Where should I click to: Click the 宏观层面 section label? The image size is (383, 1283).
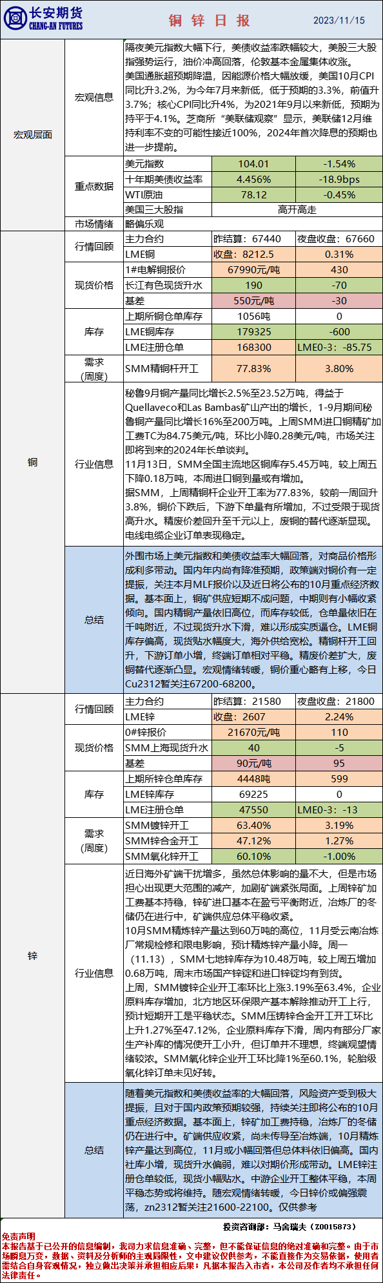[33, 135]
